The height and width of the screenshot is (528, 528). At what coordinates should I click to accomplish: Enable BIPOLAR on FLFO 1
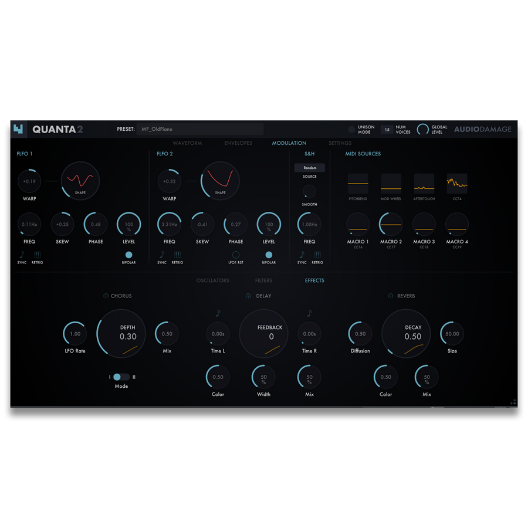[x=128, y=256]
